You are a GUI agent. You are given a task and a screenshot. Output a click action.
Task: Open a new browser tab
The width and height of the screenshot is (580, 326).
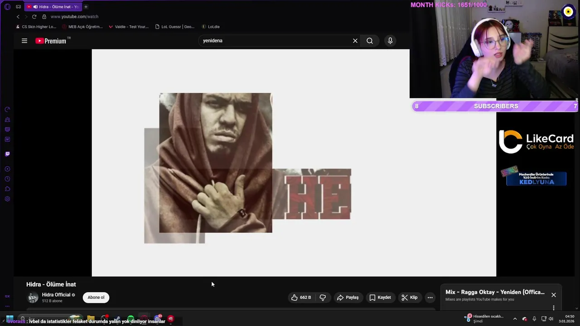click(86, 7)
